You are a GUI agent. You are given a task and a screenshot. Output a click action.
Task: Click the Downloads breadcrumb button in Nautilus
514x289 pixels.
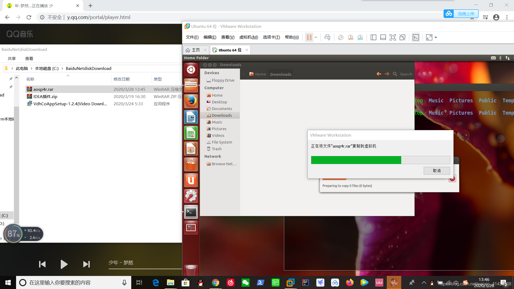[x=281, y=74]
